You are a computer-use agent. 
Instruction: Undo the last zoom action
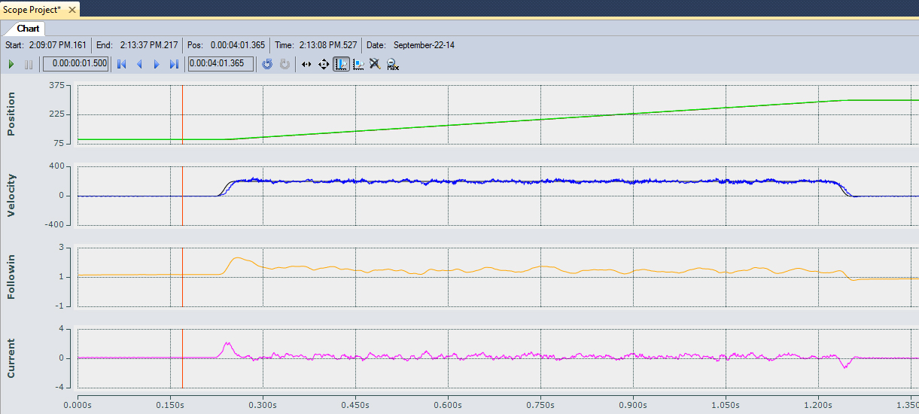267,65
